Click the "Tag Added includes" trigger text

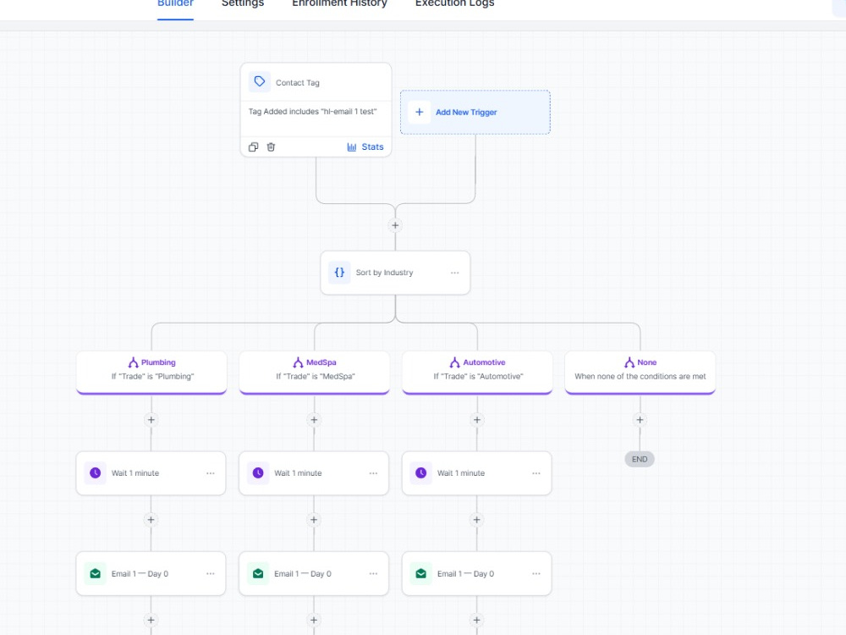pyautogui.click(x=313, y=111)
